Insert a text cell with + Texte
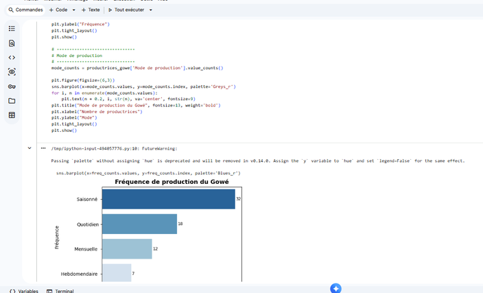Viewport: 483px width, 293px height. [x=91, y=10]
